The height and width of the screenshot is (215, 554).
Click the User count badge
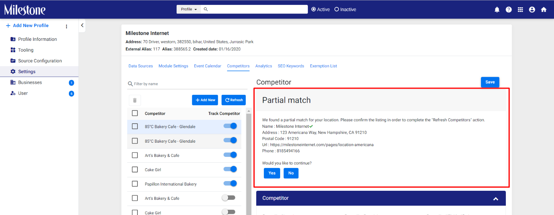pos(71,93)
